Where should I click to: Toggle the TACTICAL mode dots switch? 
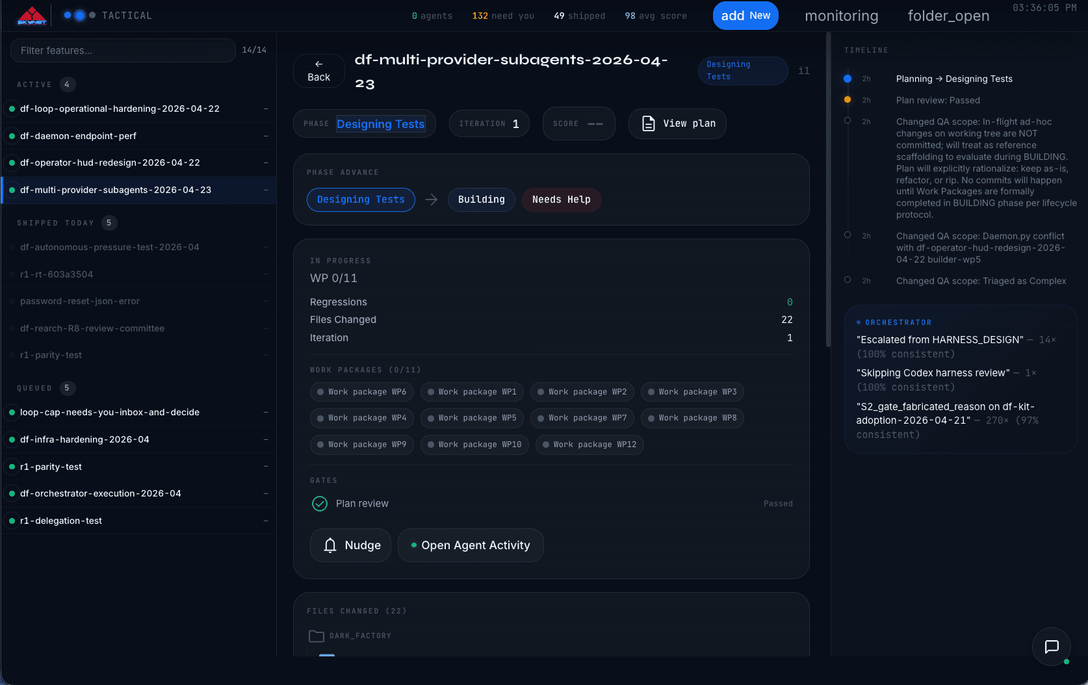(79, 16)
